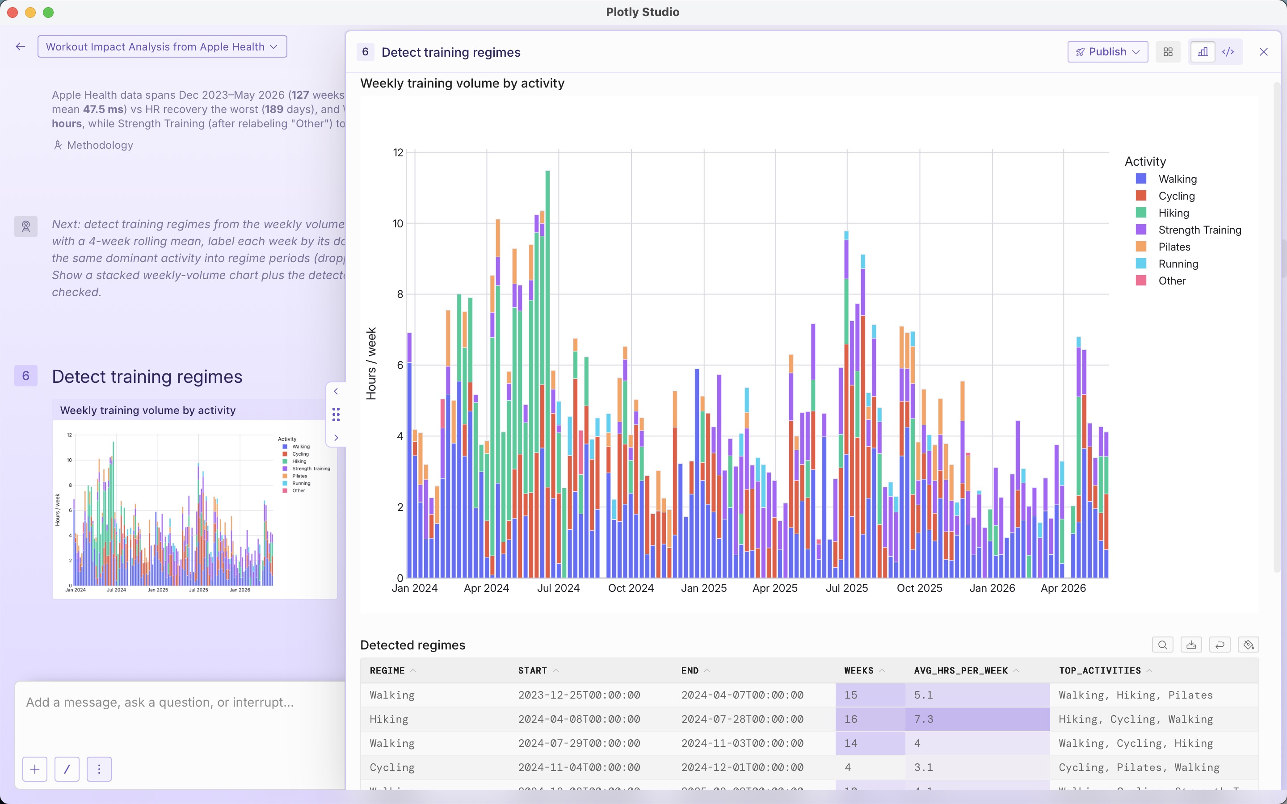The height and width of the screenshot is (804, 1287).
Task: Sort table by TOP_ACTIVITIES column
Action: pyautogui.click(x=1105, y=671)
